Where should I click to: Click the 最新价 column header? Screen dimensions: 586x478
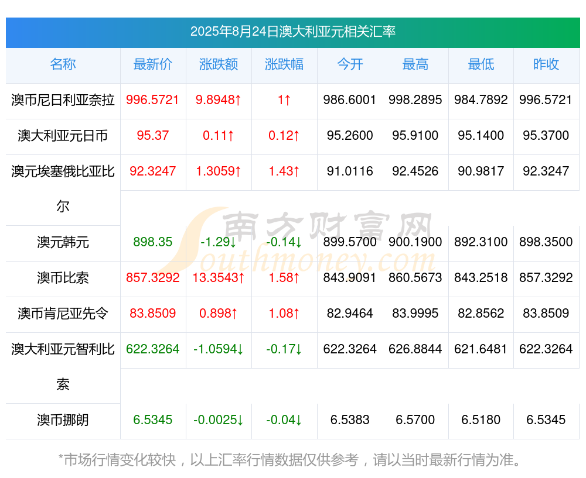(153, 64)
